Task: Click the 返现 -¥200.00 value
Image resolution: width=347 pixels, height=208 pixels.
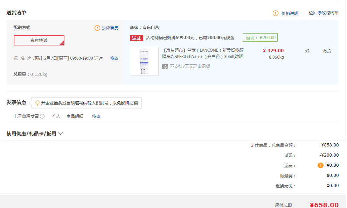Action: (x=329, y=155)
